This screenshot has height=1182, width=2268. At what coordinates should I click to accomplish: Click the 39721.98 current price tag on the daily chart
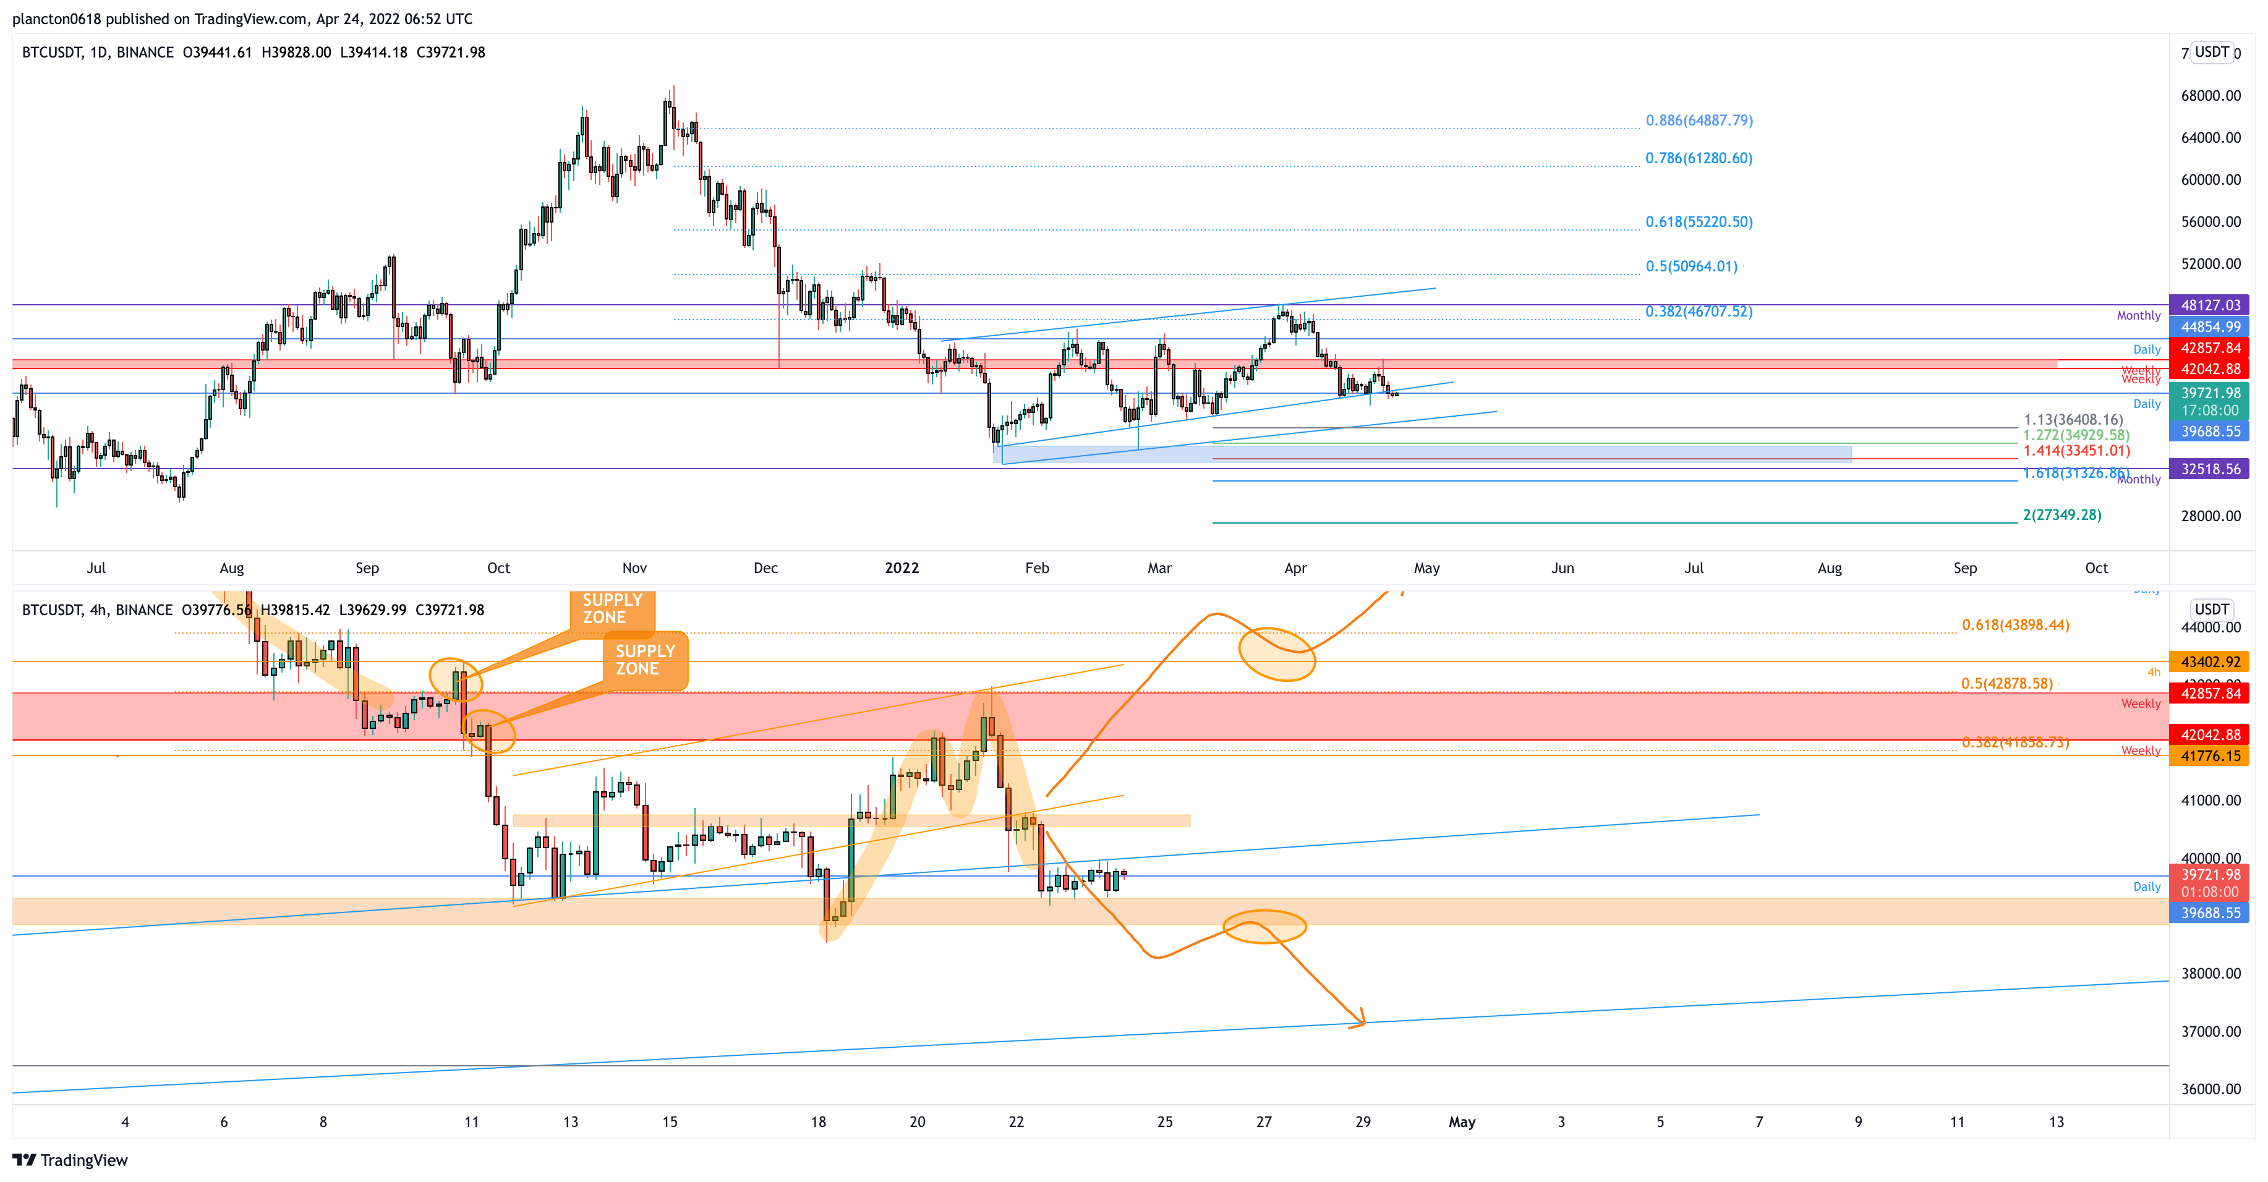pyautogui.click(x=2210, y=401)
